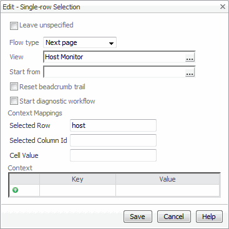Toggle Reset breadcrumb trail checkbox
The width and height of the screenshot is (229, 229).
14,87
